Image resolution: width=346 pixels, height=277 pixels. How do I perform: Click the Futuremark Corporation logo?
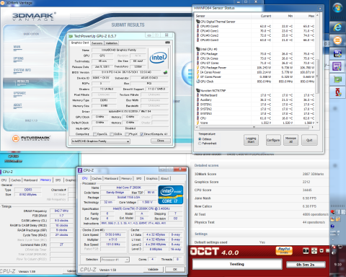pos(31,138)
